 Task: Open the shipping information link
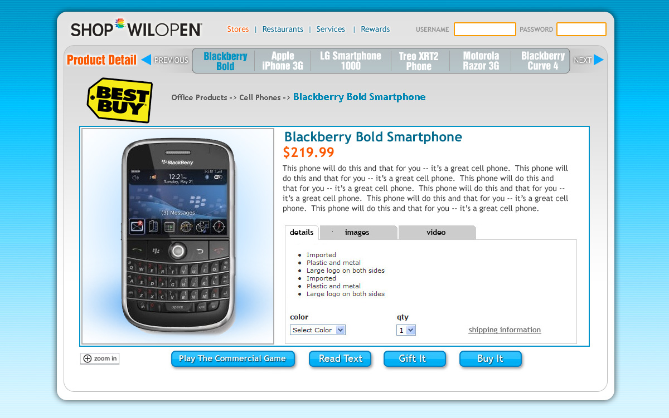pyautogui.click(x=505, y=330)
